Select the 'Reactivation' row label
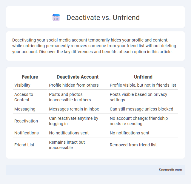191x184 pixels. (26, 121)
